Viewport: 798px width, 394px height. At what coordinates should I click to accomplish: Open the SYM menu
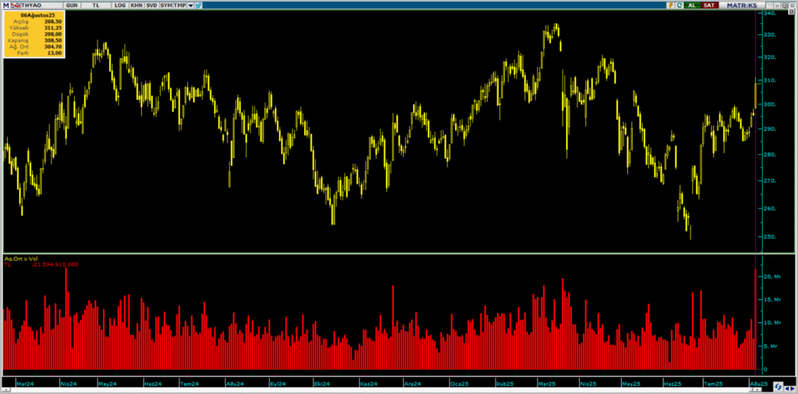pos(166,5)
